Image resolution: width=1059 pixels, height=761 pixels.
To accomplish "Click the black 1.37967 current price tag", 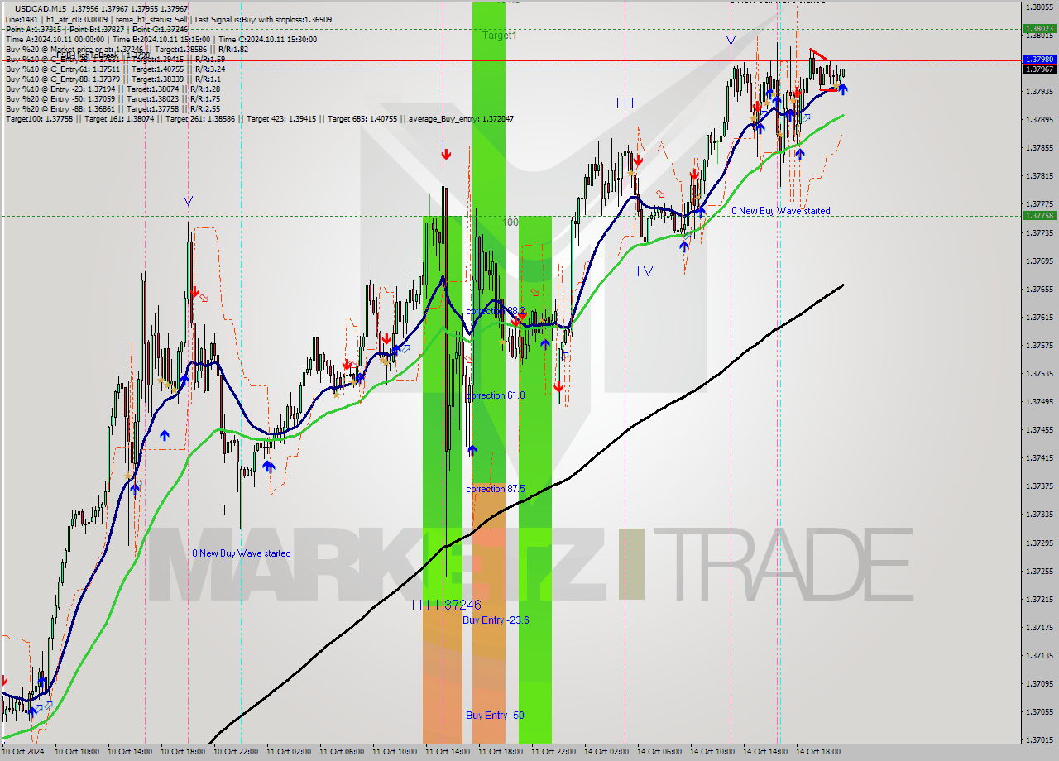I will coord(1039,69).
